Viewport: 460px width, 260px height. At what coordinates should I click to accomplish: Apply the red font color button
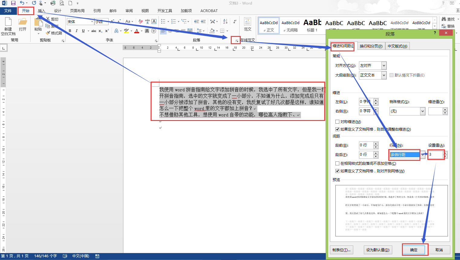pyautogui.click(x=137, y=31)
